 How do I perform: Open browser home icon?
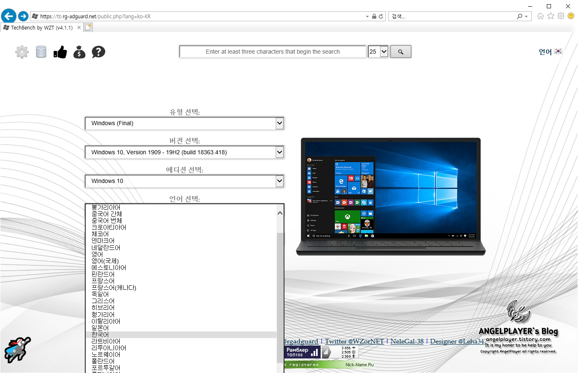click(541, 16)
